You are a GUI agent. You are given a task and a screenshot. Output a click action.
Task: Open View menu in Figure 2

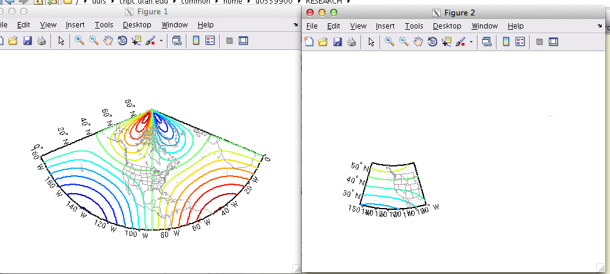pyautogui.click(x=358, y=26)
